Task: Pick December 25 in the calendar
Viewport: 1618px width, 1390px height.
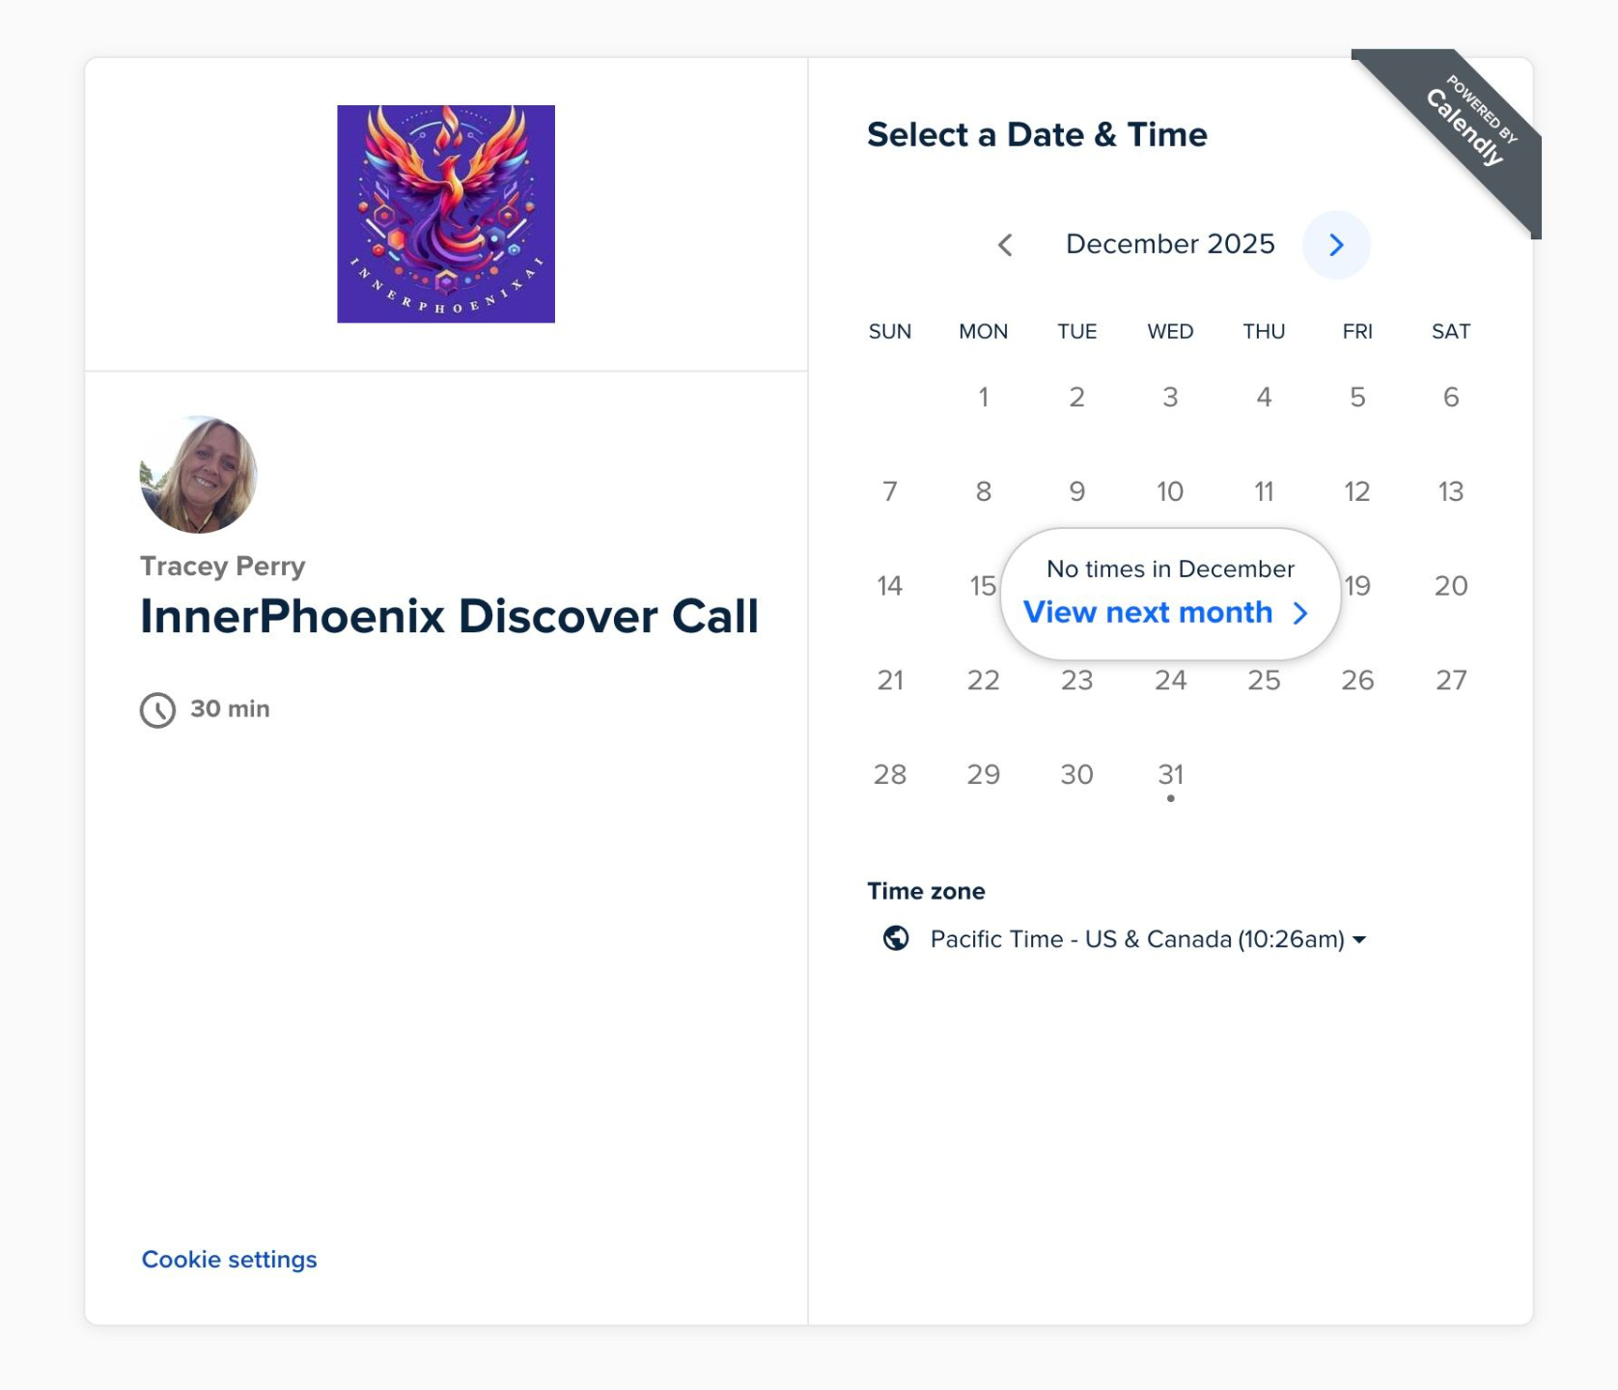Action: [x=1264, y=681]
